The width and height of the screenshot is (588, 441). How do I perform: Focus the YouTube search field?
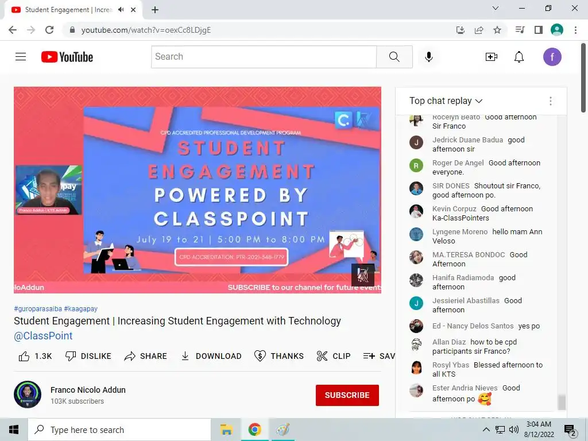(264, 57)
